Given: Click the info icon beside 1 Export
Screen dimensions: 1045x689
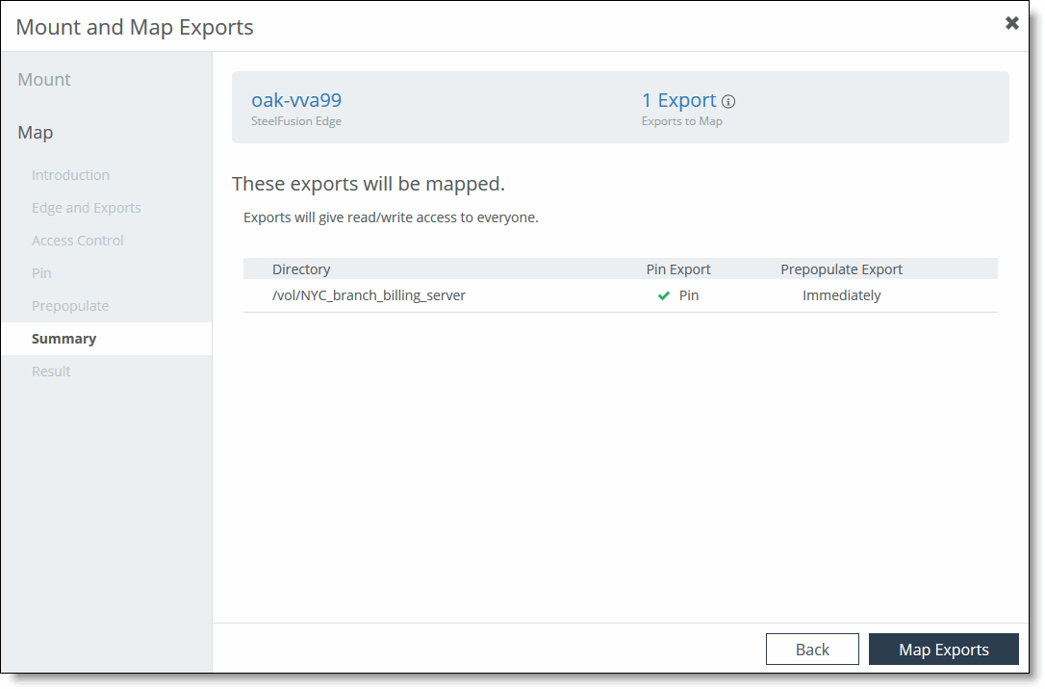Looking at the screenshot, I should click(x=728, y=102).
